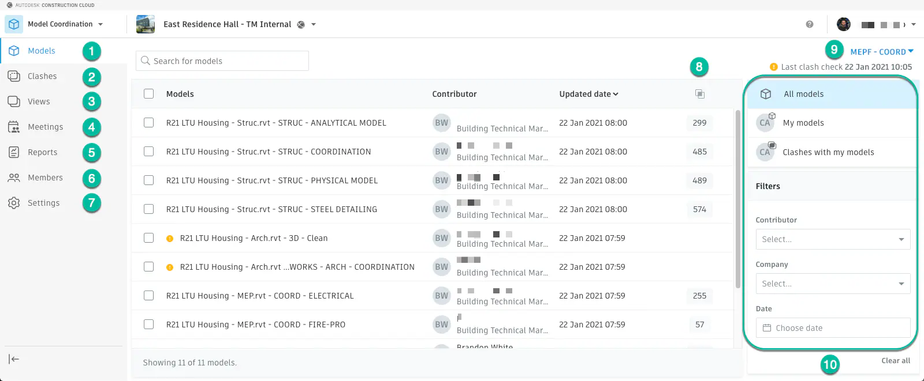This screenshot has width=924, height=381.
Task: Select the My models filter
Action: pos(832,123)
